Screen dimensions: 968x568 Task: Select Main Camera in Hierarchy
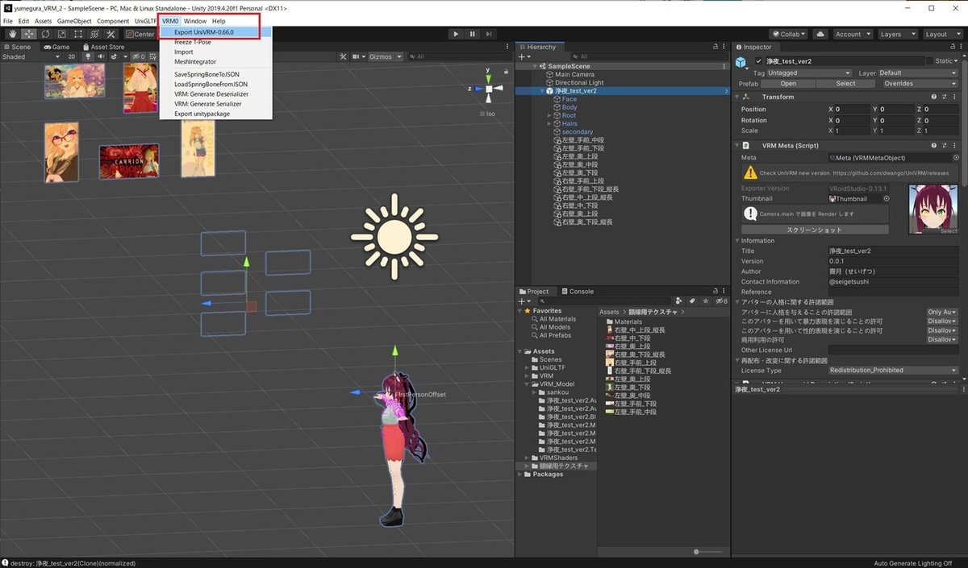pos(574,74)
